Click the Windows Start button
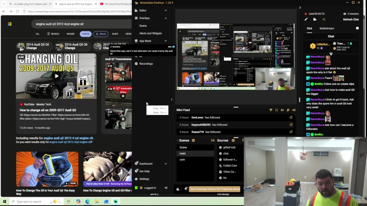This screenshot has height=206, width=367. (x=4, y=201)
